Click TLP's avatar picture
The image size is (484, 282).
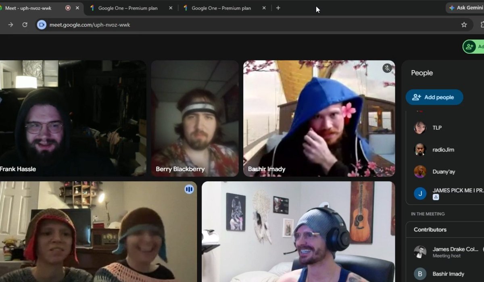pyautogui.click(x=420, y=128)
